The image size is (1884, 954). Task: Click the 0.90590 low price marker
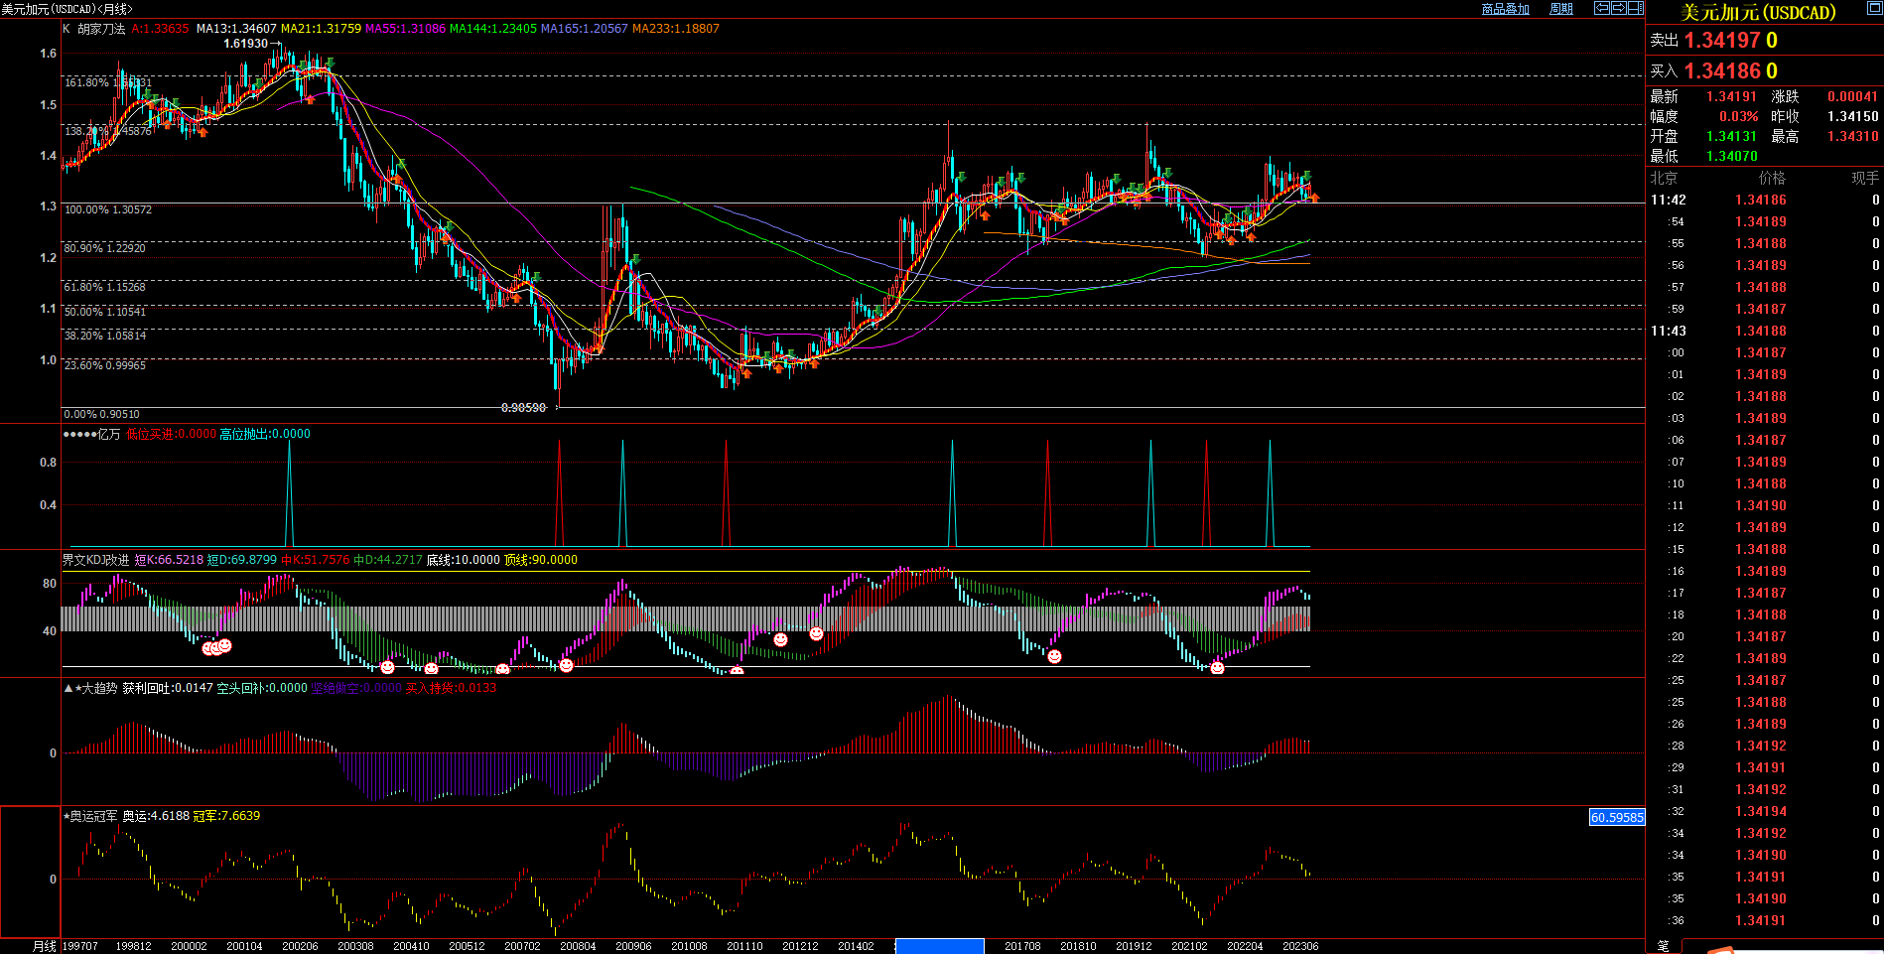coord(523,408)
